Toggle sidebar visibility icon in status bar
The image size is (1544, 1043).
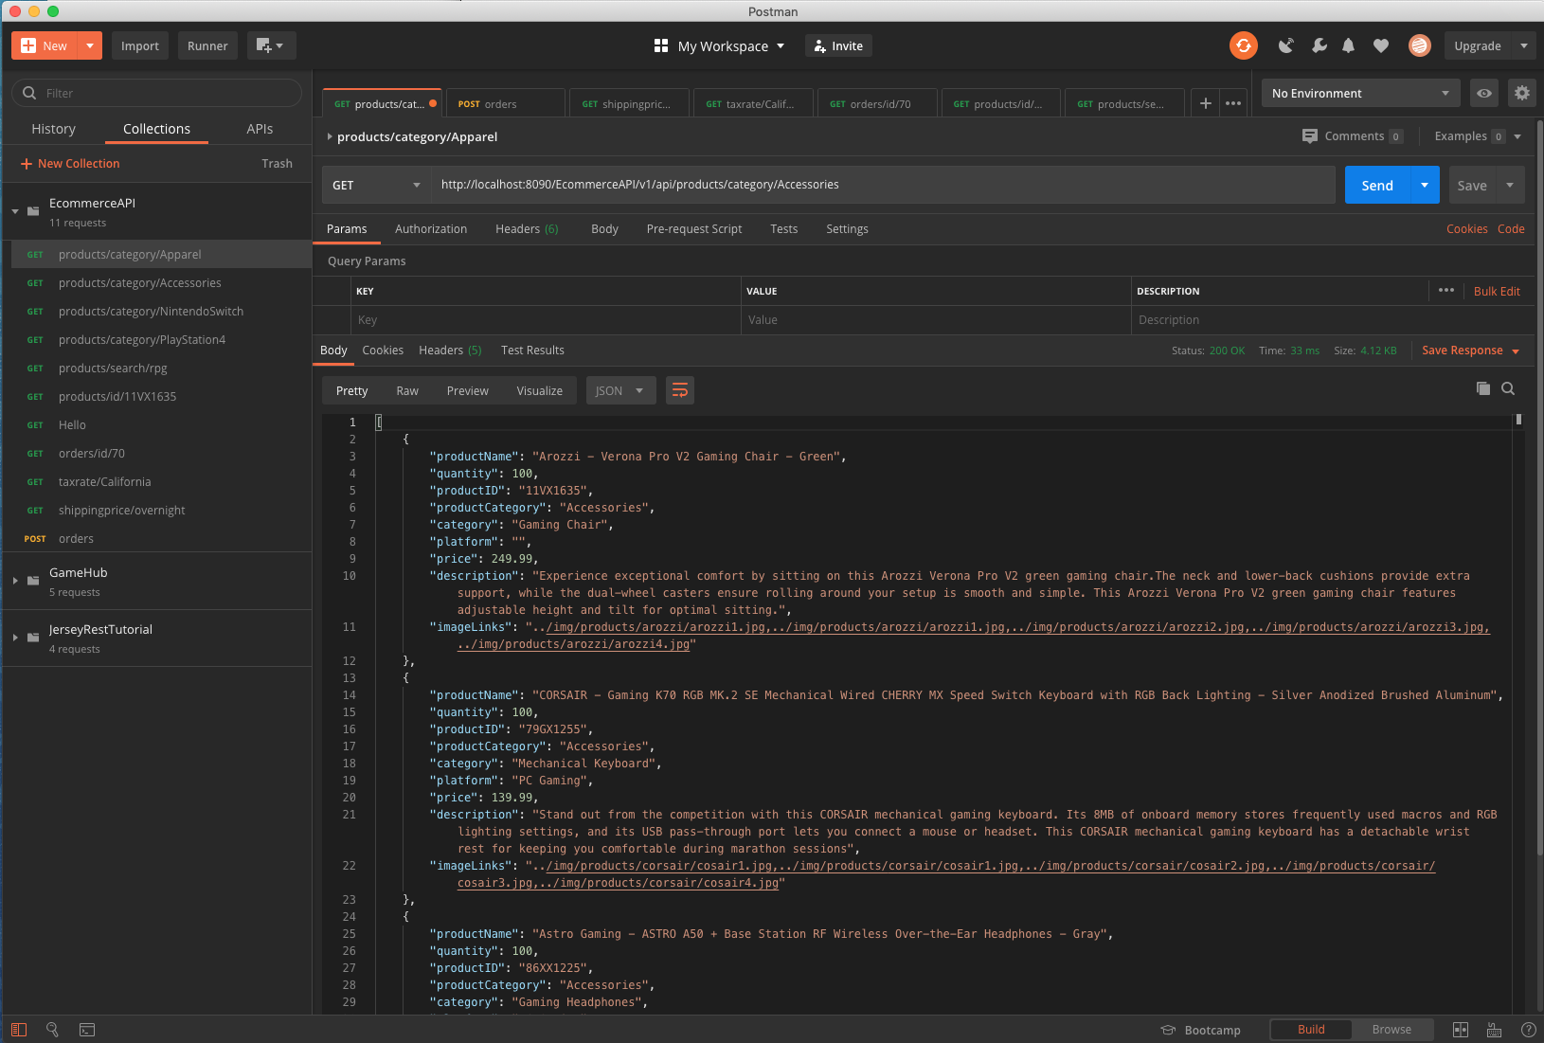(x=19, y=1030)
